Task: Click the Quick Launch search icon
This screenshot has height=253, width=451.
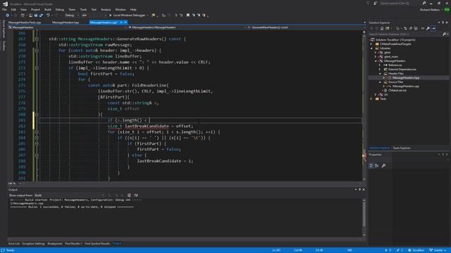Action: tap(424, 3)
